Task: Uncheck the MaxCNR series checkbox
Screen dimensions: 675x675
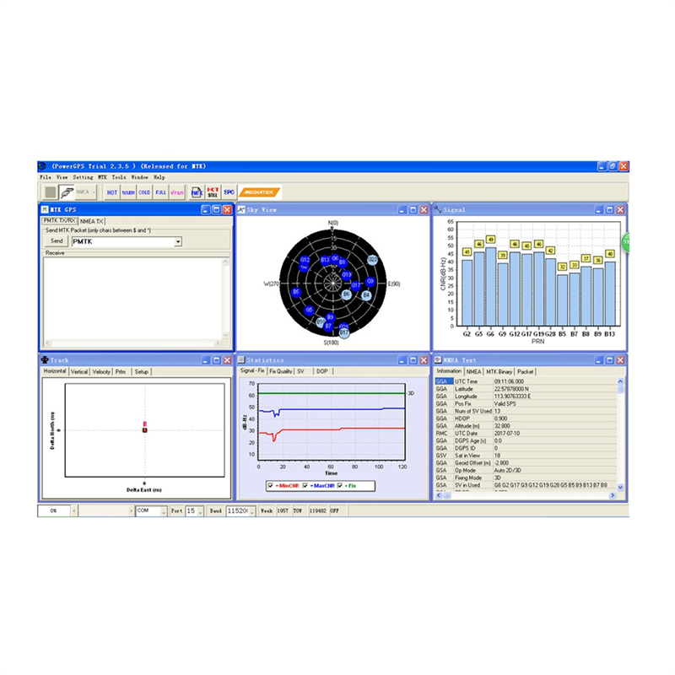Action: [305, 486]
